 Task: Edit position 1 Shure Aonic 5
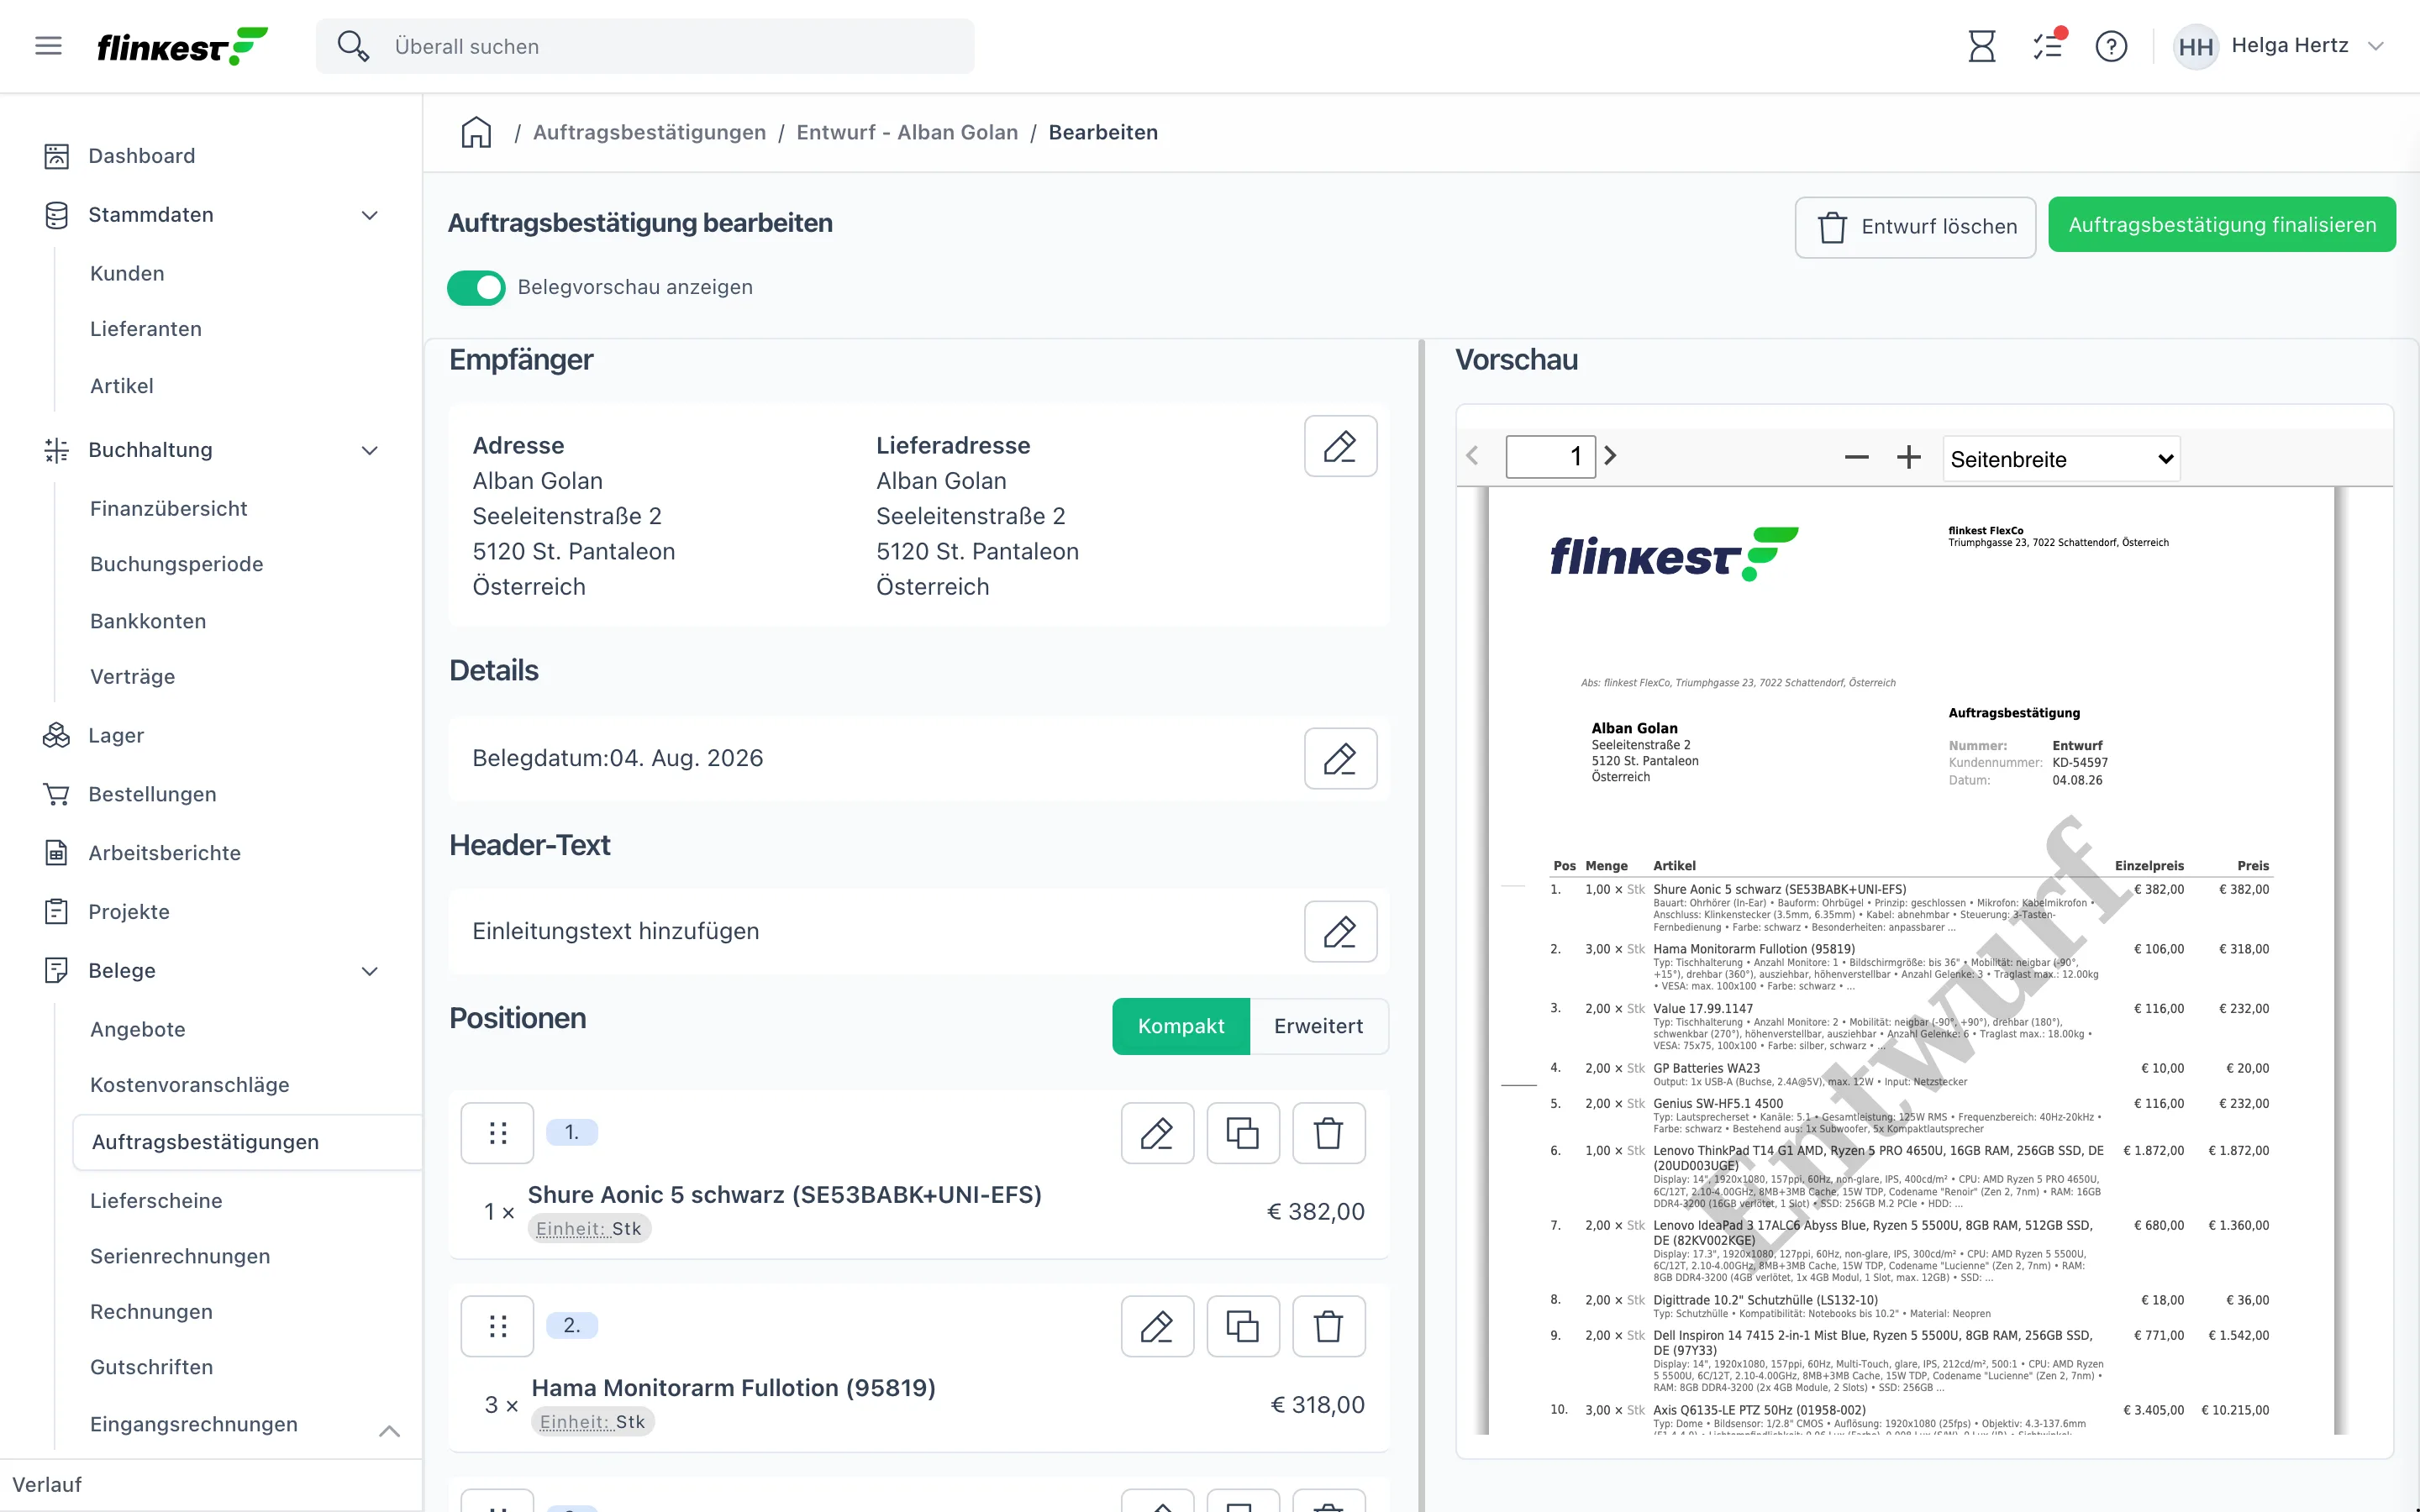(1157, 1133)
